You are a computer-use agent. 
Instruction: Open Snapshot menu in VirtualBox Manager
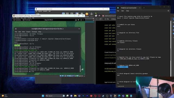coord(45,11)
